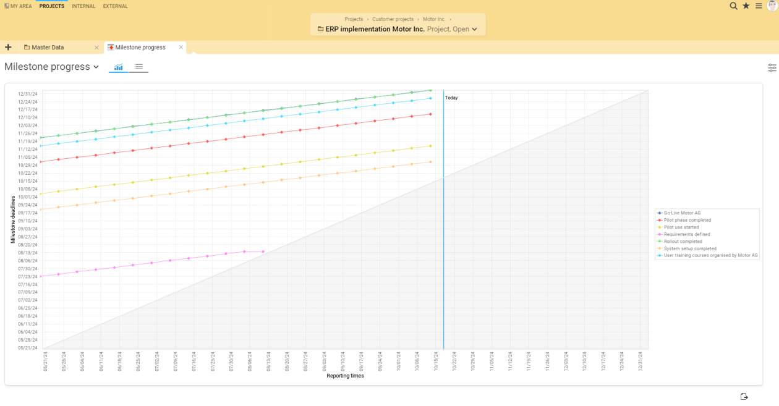Switch to the list view icon
Viewport: 779px width, 406px height.
pyautogui.click(x=139, y=67)
